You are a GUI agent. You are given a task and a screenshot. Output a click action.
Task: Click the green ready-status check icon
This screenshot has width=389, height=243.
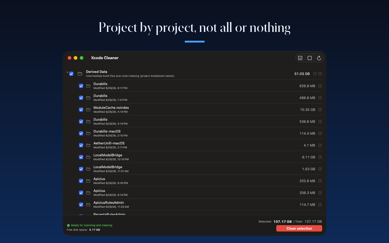click(x=68, y=225)
